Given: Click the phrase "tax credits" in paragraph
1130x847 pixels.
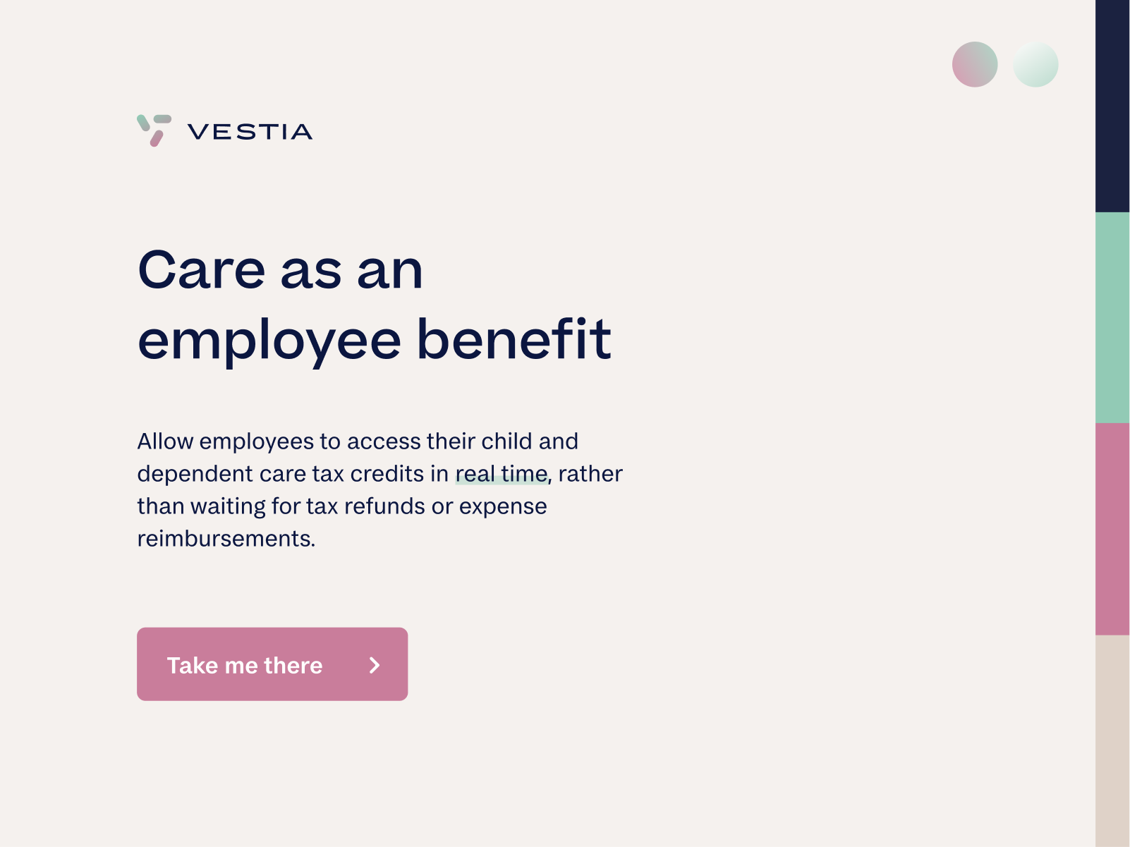Looking at the screenshot, I should point(367,474).
